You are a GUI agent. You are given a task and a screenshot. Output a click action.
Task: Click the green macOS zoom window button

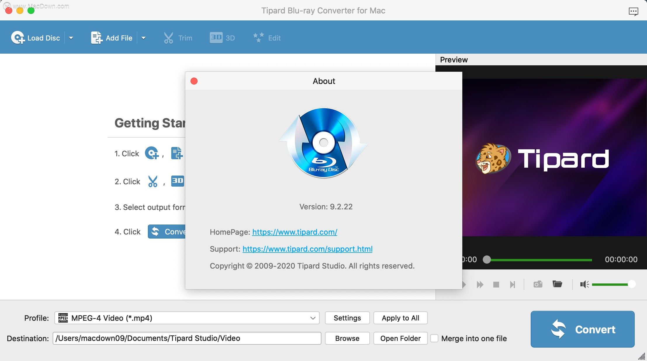coord(31,11)
